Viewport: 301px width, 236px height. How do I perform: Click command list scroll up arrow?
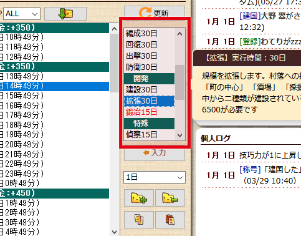click(x=180, y=34)
